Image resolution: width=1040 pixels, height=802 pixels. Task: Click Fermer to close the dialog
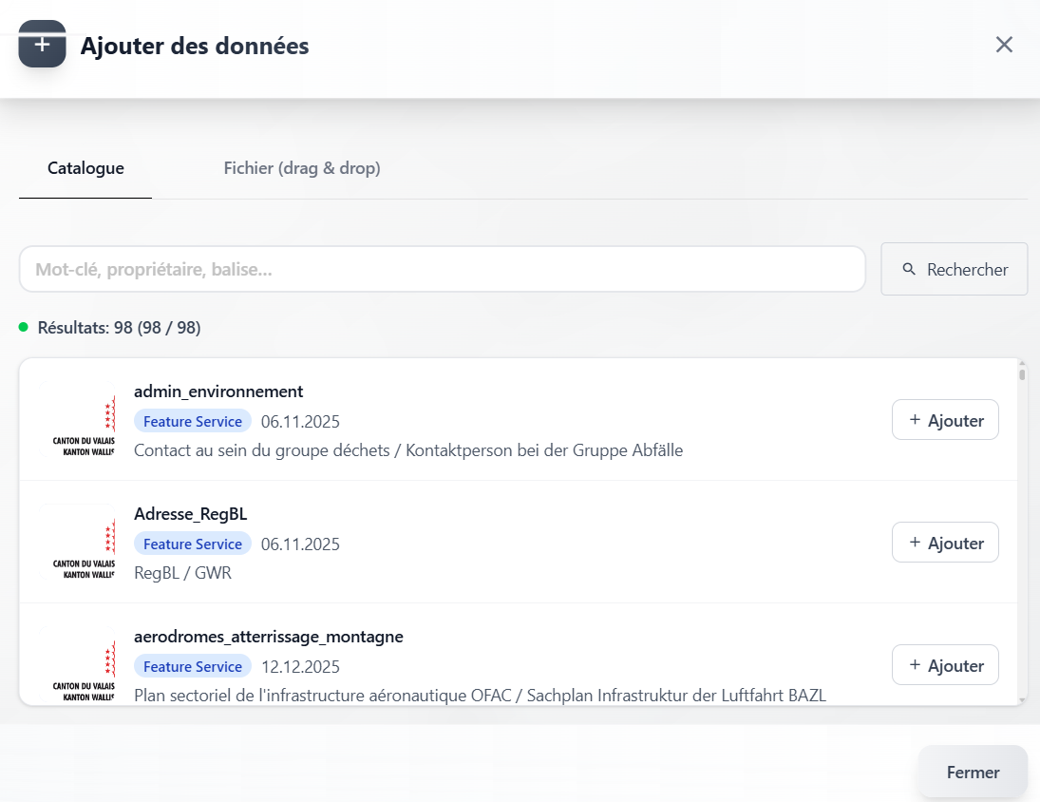coord(972,772)
